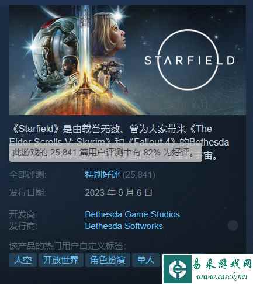253x284 pixels.
Task: Select the 单人 tag
Action: coord(145,260)
